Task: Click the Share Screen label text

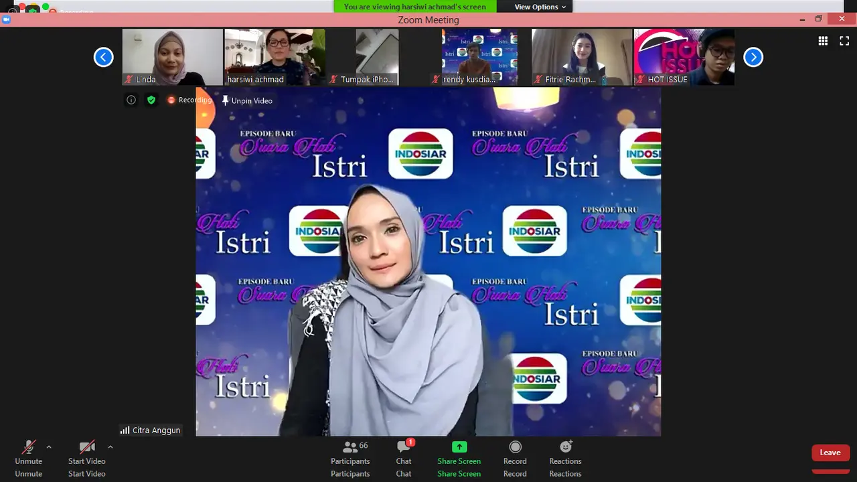Action: point(459,461)
